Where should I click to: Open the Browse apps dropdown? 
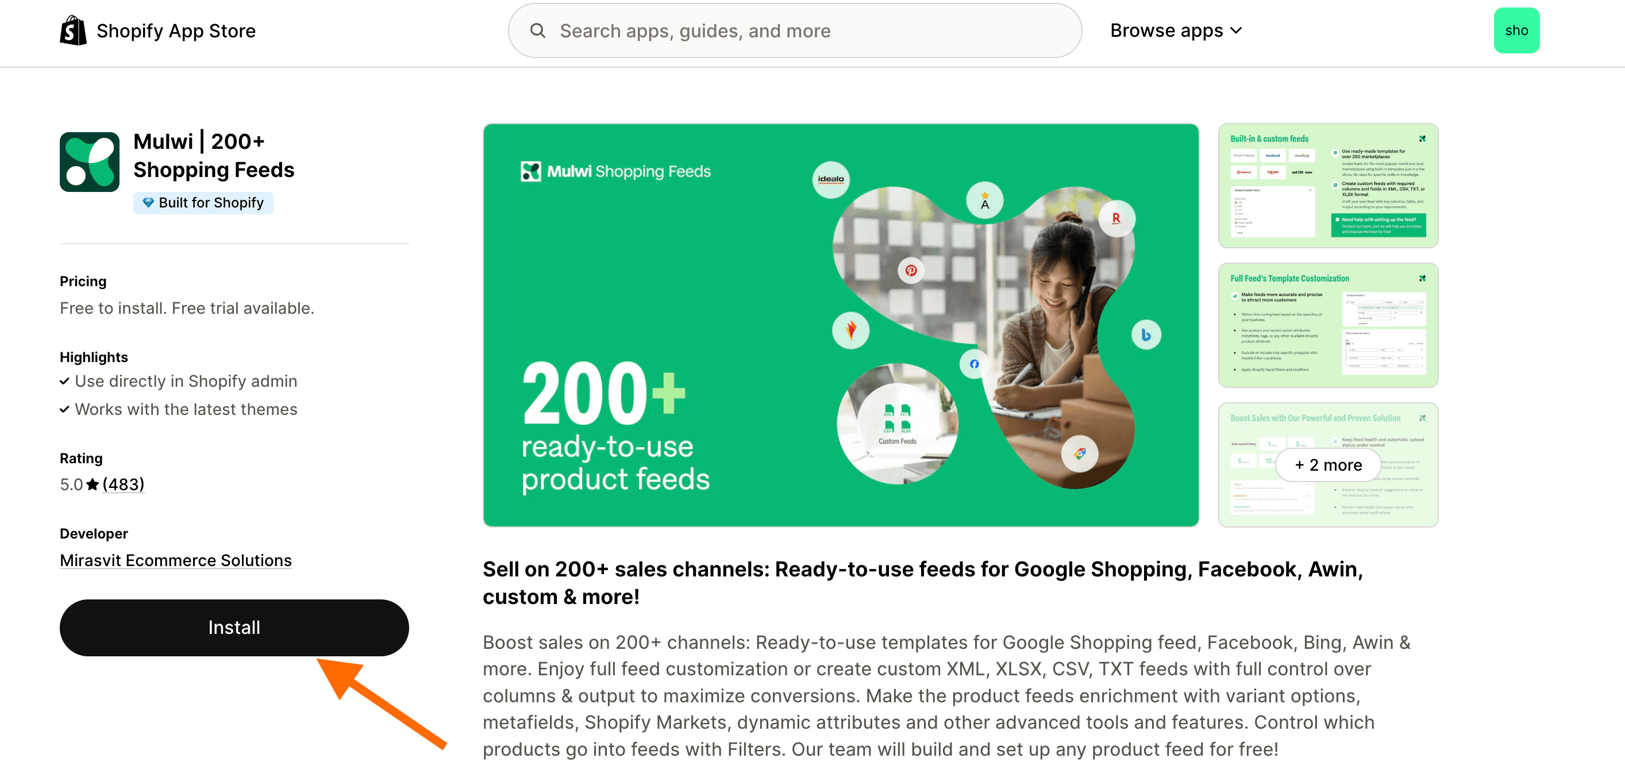tap(1175, 30)
